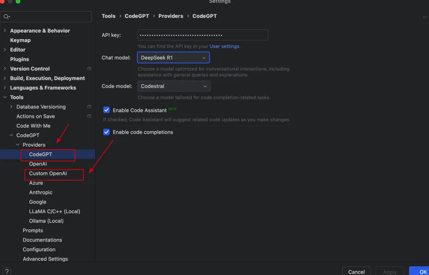
Task: Open Code With Me settings
Action: 33,126
